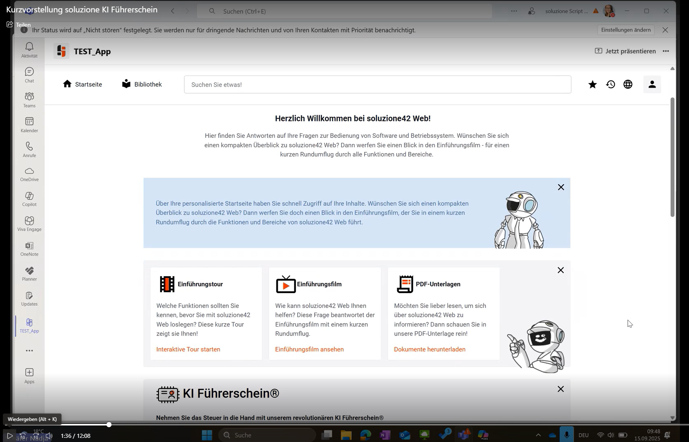Open TEST_App more options ellipsis menu
This screenshot has width=689, height=442.
tap(665, 51)
